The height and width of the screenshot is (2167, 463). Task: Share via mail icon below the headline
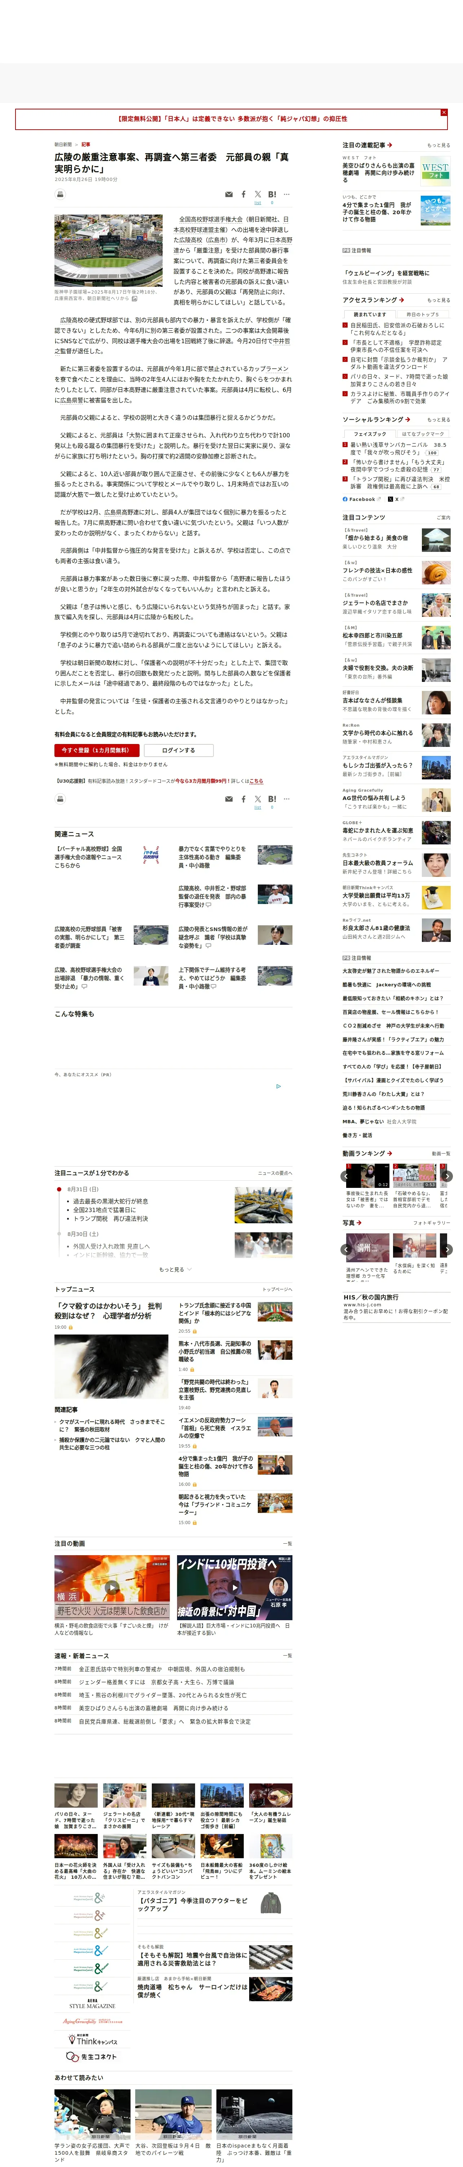(229, 194)
